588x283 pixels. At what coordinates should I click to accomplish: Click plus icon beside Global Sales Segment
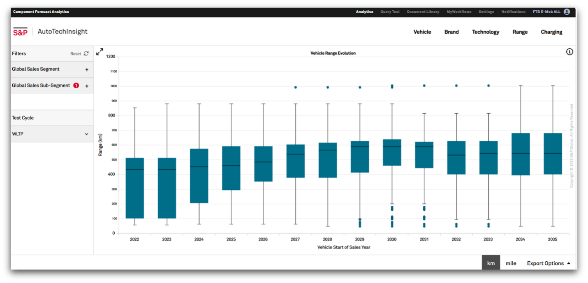(87, 70)
